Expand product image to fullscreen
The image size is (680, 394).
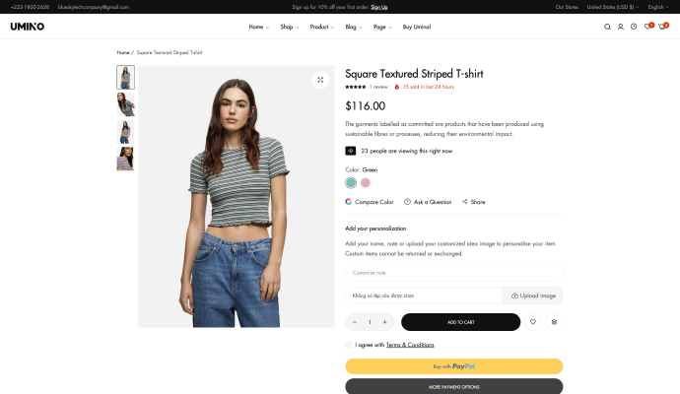point(320,80)
